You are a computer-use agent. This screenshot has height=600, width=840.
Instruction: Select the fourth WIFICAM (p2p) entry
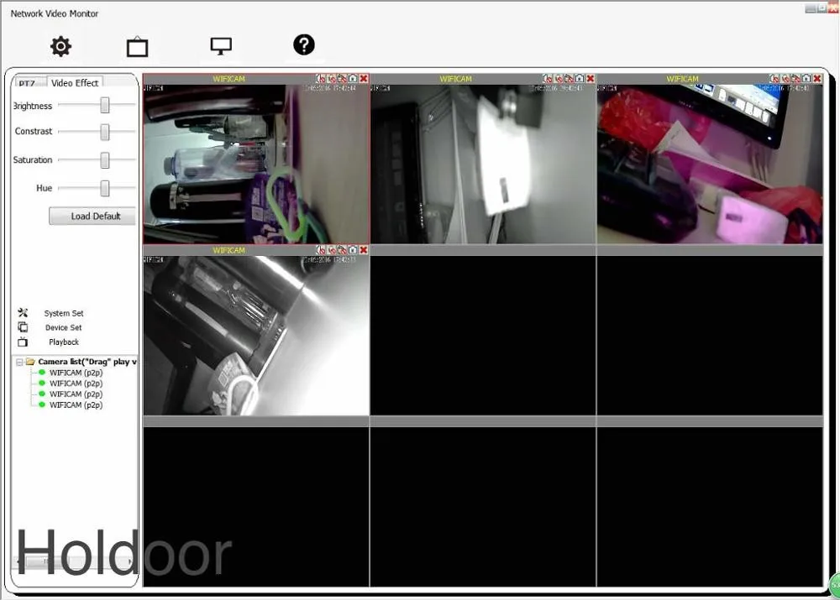click(76, 405)
